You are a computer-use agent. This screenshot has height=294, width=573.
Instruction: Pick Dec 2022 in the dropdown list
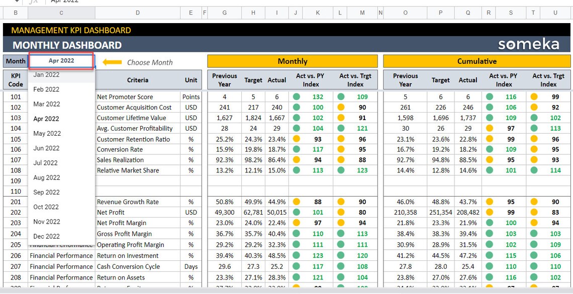pyautogui.click(x=61, y=236)
